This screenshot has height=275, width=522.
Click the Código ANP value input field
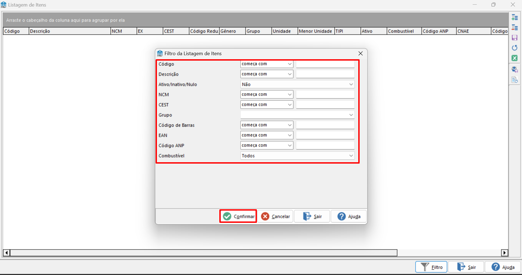click(x=325, y=145)
